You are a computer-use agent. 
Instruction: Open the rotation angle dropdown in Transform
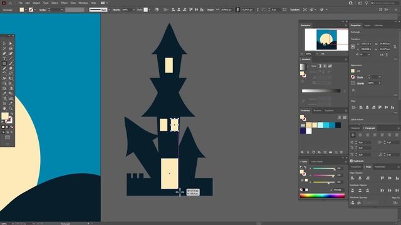click(369, 54)
